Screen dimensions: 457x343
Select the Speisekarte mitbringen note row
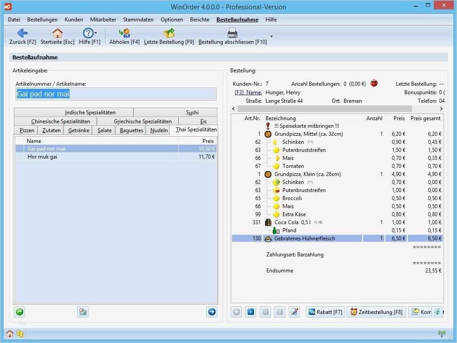[x=337, y=126]
